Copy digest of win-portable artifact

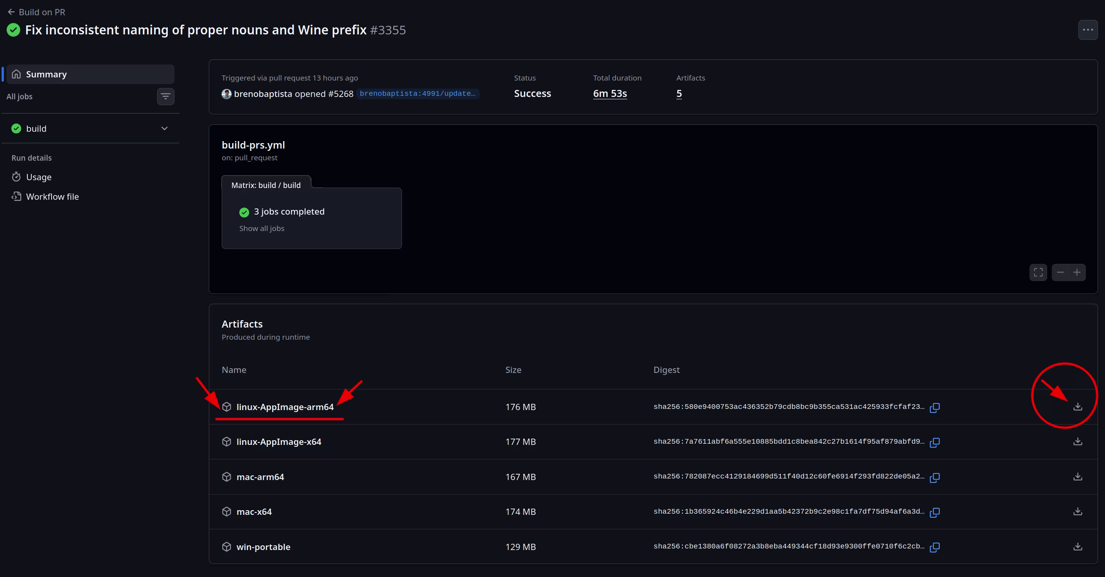(x=935, y=547)
